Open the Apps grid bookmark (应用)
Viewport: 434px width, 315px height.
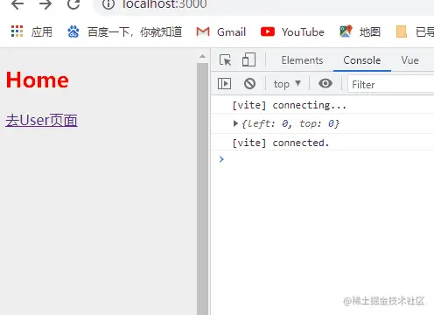31,31
